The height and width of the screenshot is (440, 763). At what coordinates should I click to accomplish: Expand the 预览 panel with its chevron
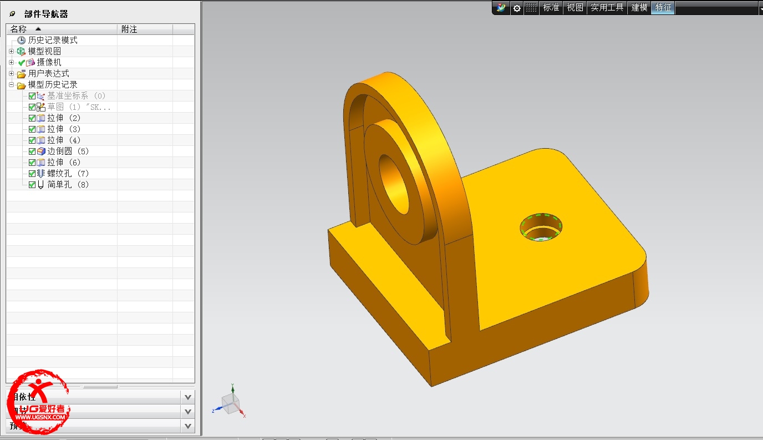(188, 426)
